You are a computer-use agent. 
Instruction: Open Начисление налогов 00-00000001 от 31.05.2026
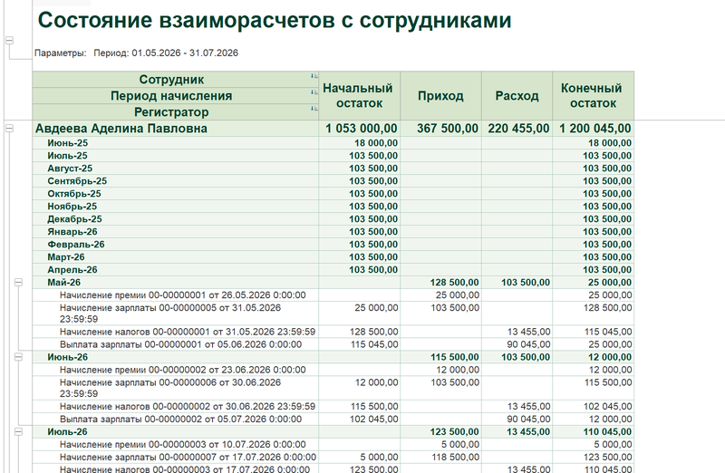click(x=188, y=332)
